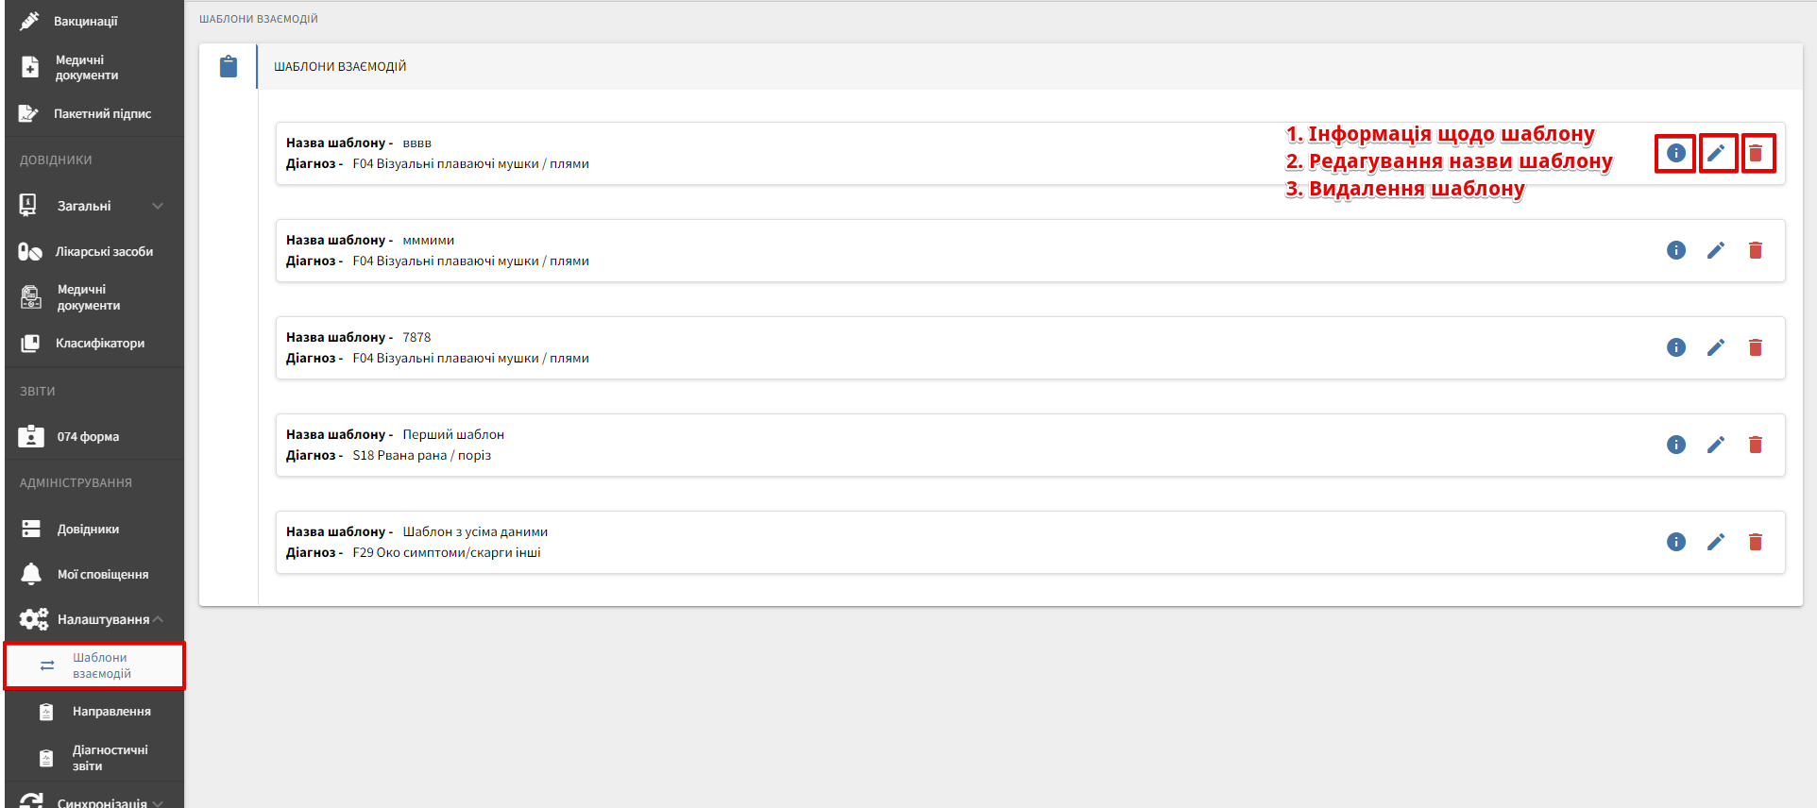
Task: Delete template "Шаблон з усіма даними"
Action: [1756, 542]
